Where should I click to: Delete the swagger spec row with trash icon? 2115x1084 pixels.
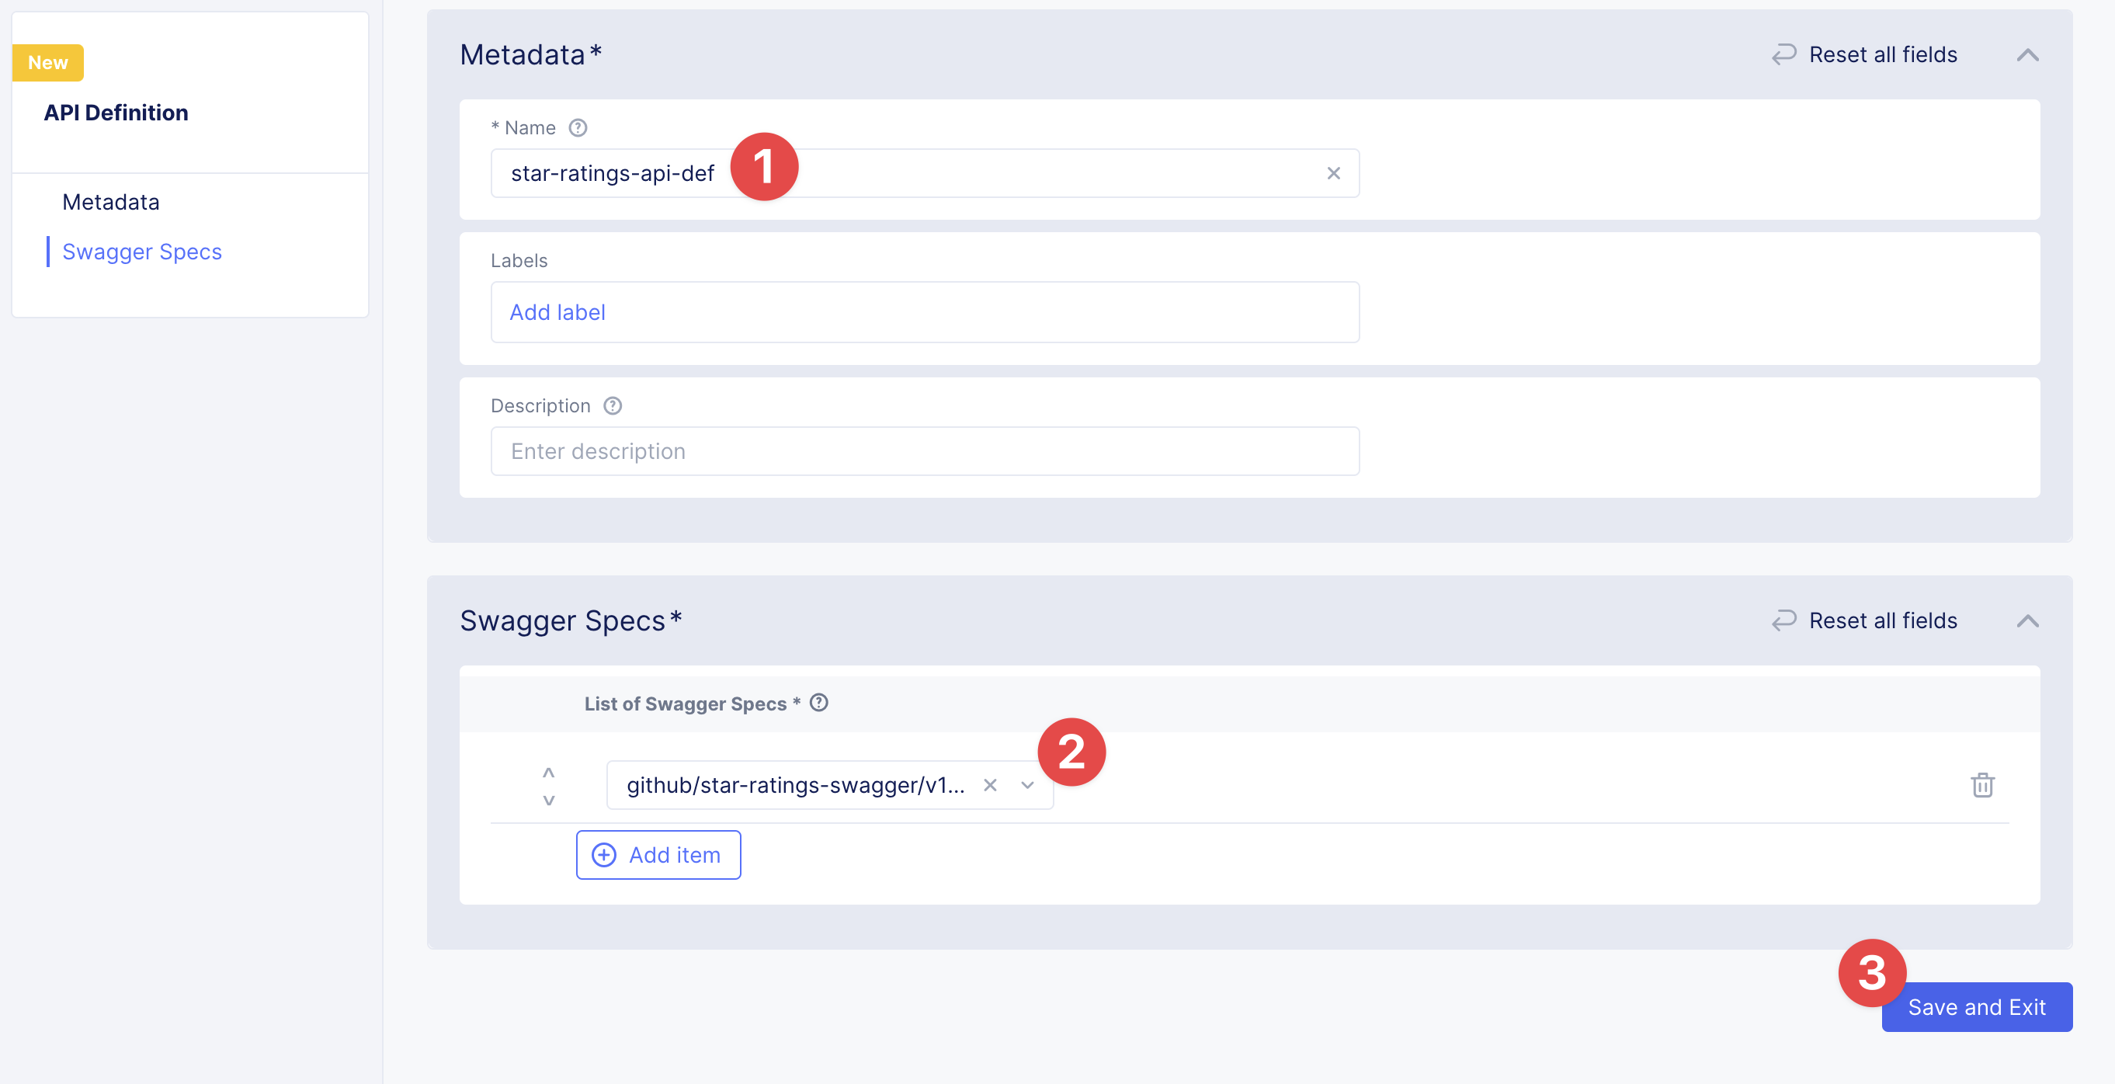[x=1982, y=785]
